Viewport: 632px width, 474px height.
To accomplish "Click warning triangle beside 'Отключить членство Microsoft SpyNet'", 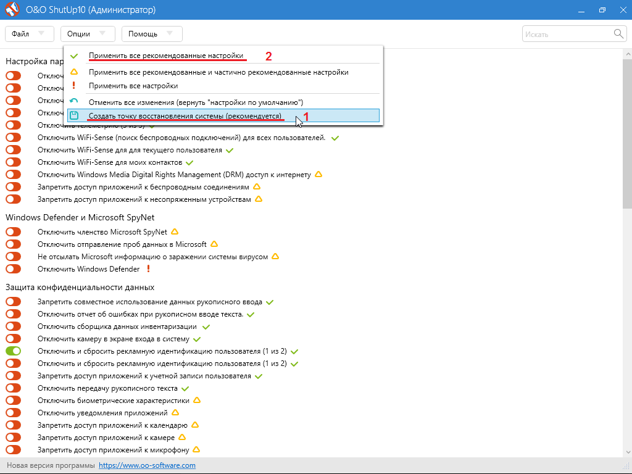I will [x=175, y=232].
